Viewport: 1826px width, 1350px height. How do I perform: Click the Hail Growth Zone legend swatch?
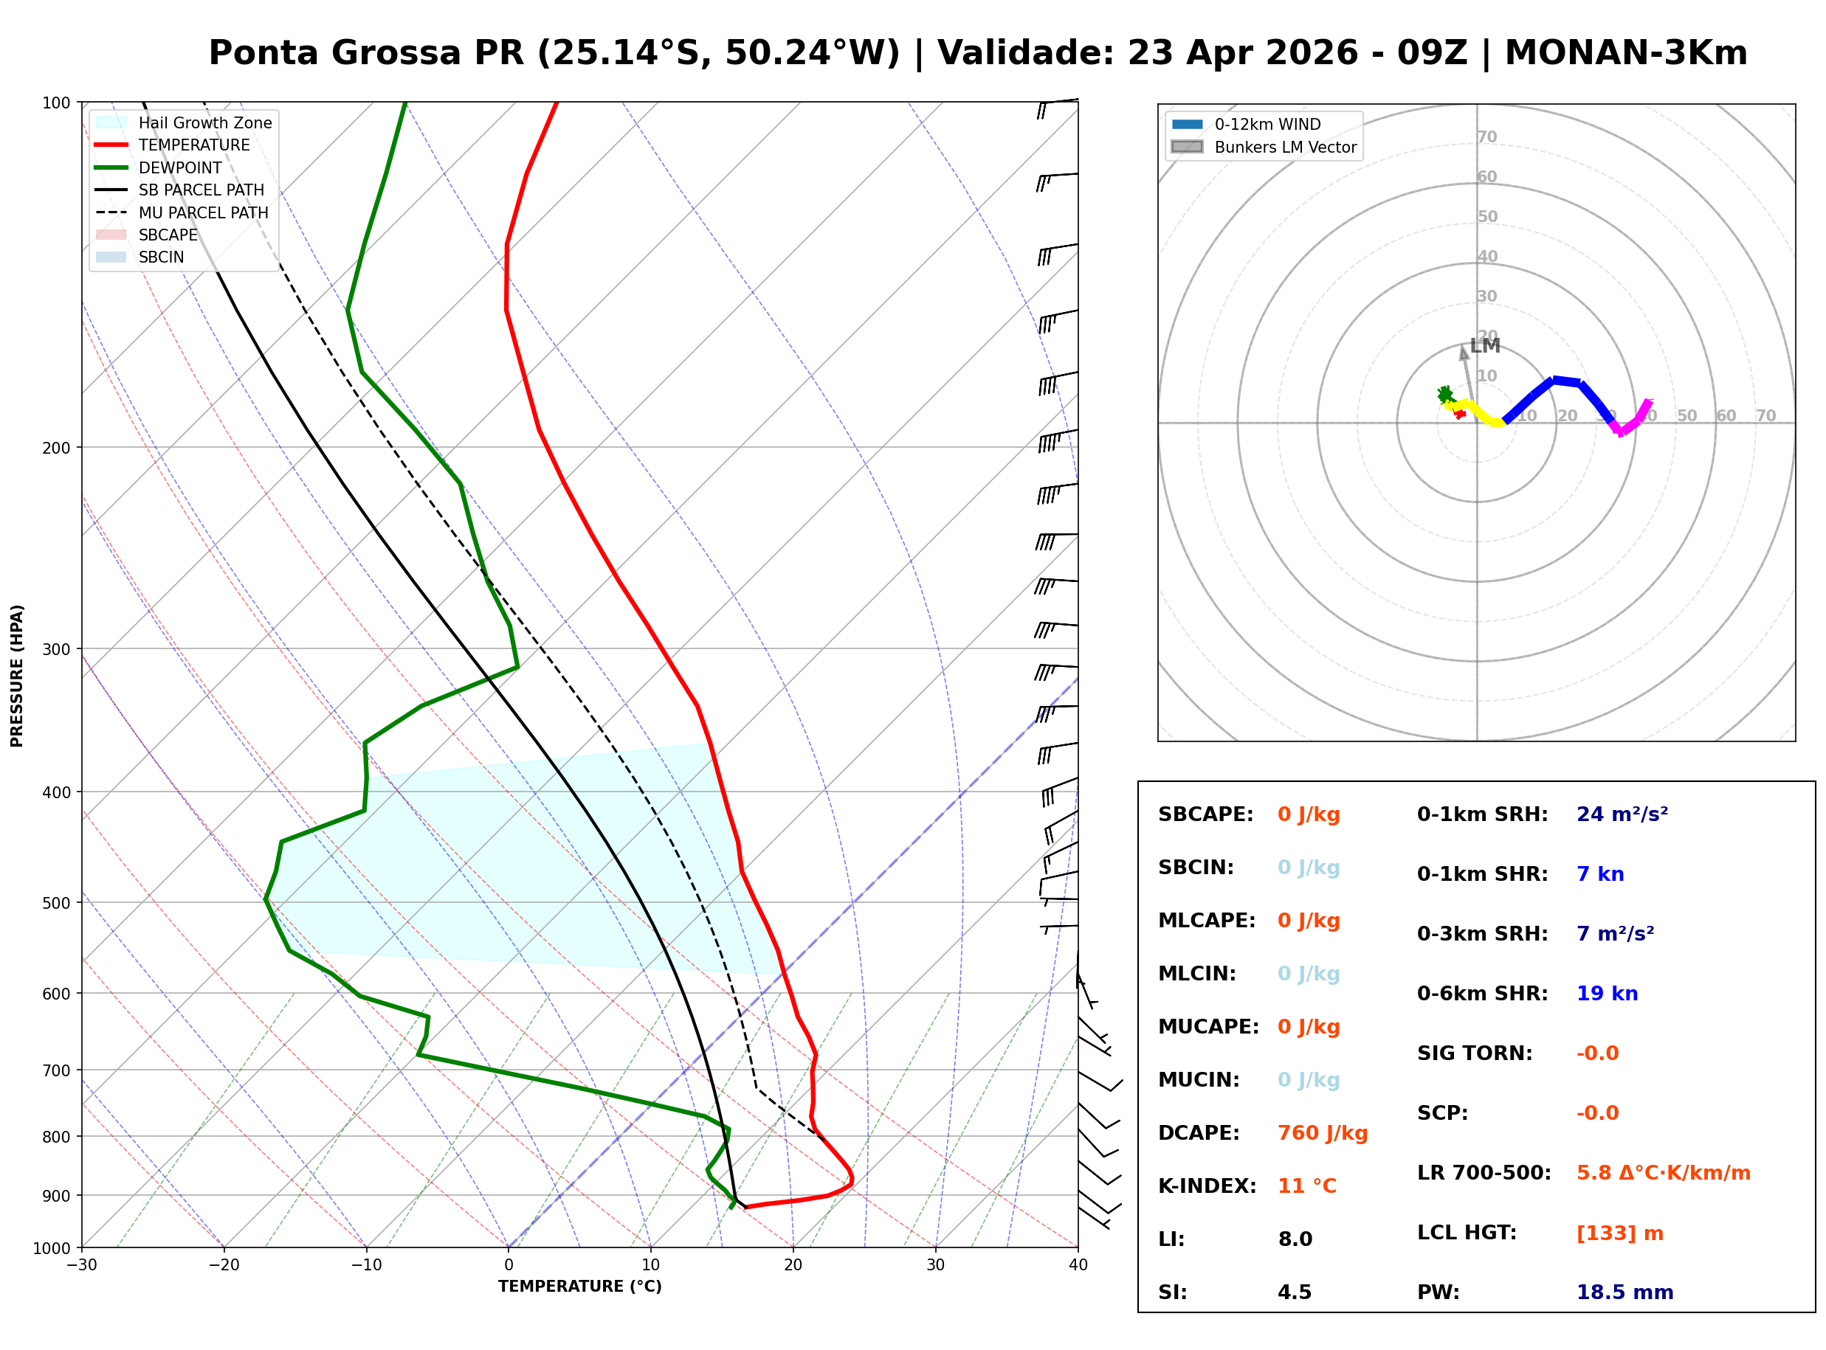[x=111, y=122]
